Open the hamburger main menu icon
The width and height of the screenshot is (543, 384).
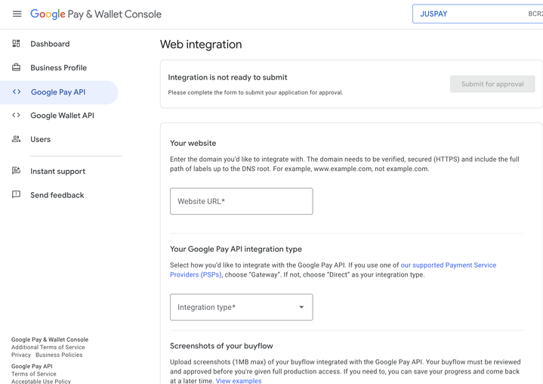pyautogui.click(x=17, y=14)
